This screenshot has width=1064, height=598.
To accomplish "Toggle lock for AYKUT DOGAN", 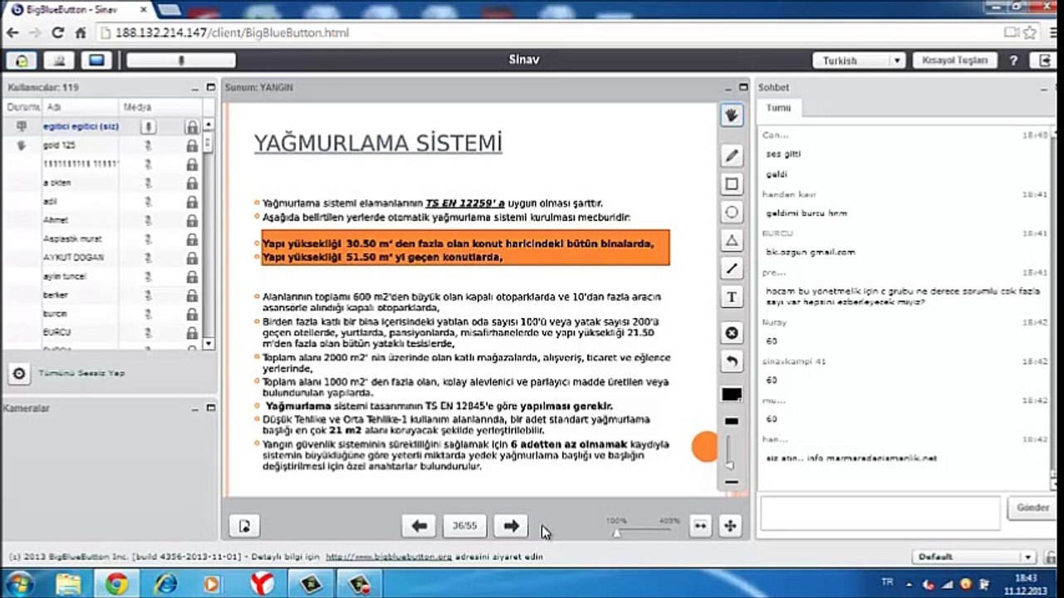I will tap(192, 257).
